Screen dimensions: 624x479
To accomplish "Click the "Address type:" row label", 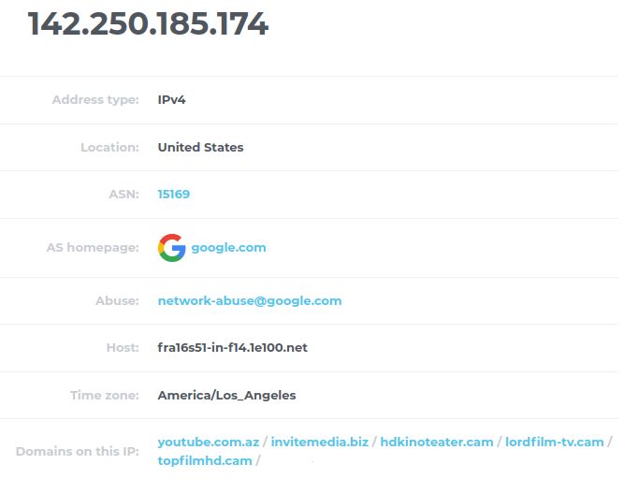I will (95, 100).
